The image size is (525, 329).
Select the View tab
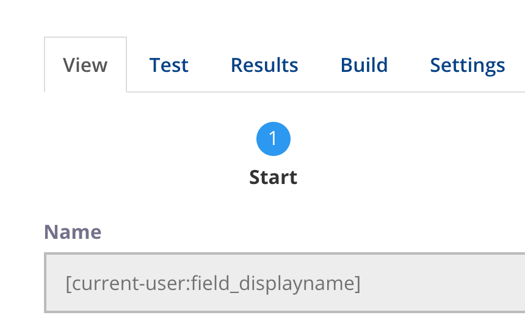(x=85, y=65)
